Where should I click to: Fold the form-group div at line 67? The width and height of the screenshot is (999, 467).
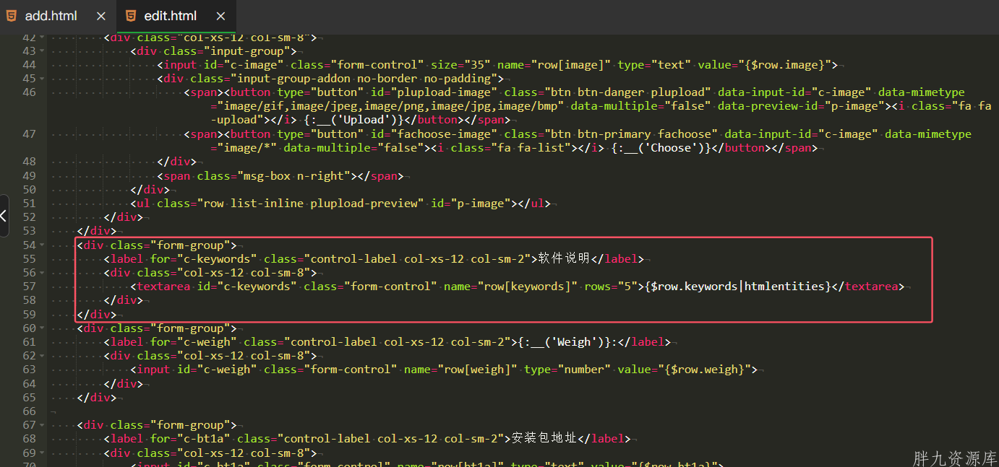(42, 425)
